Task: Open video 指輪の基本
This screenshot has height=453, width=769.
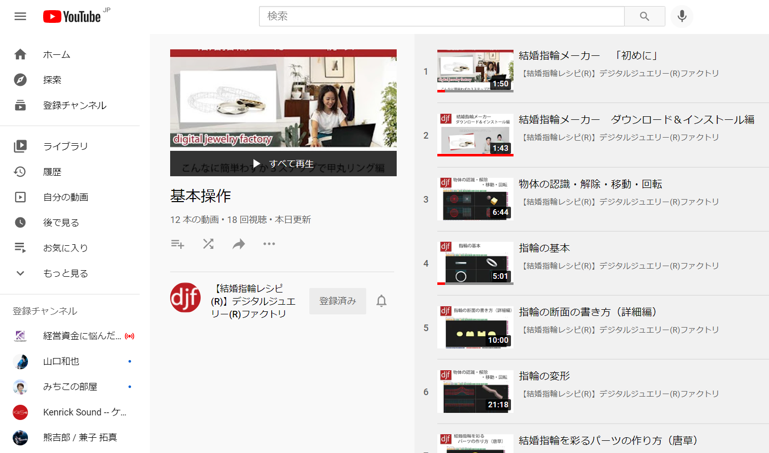Action: pyautogui.click(x=544, y=248)
